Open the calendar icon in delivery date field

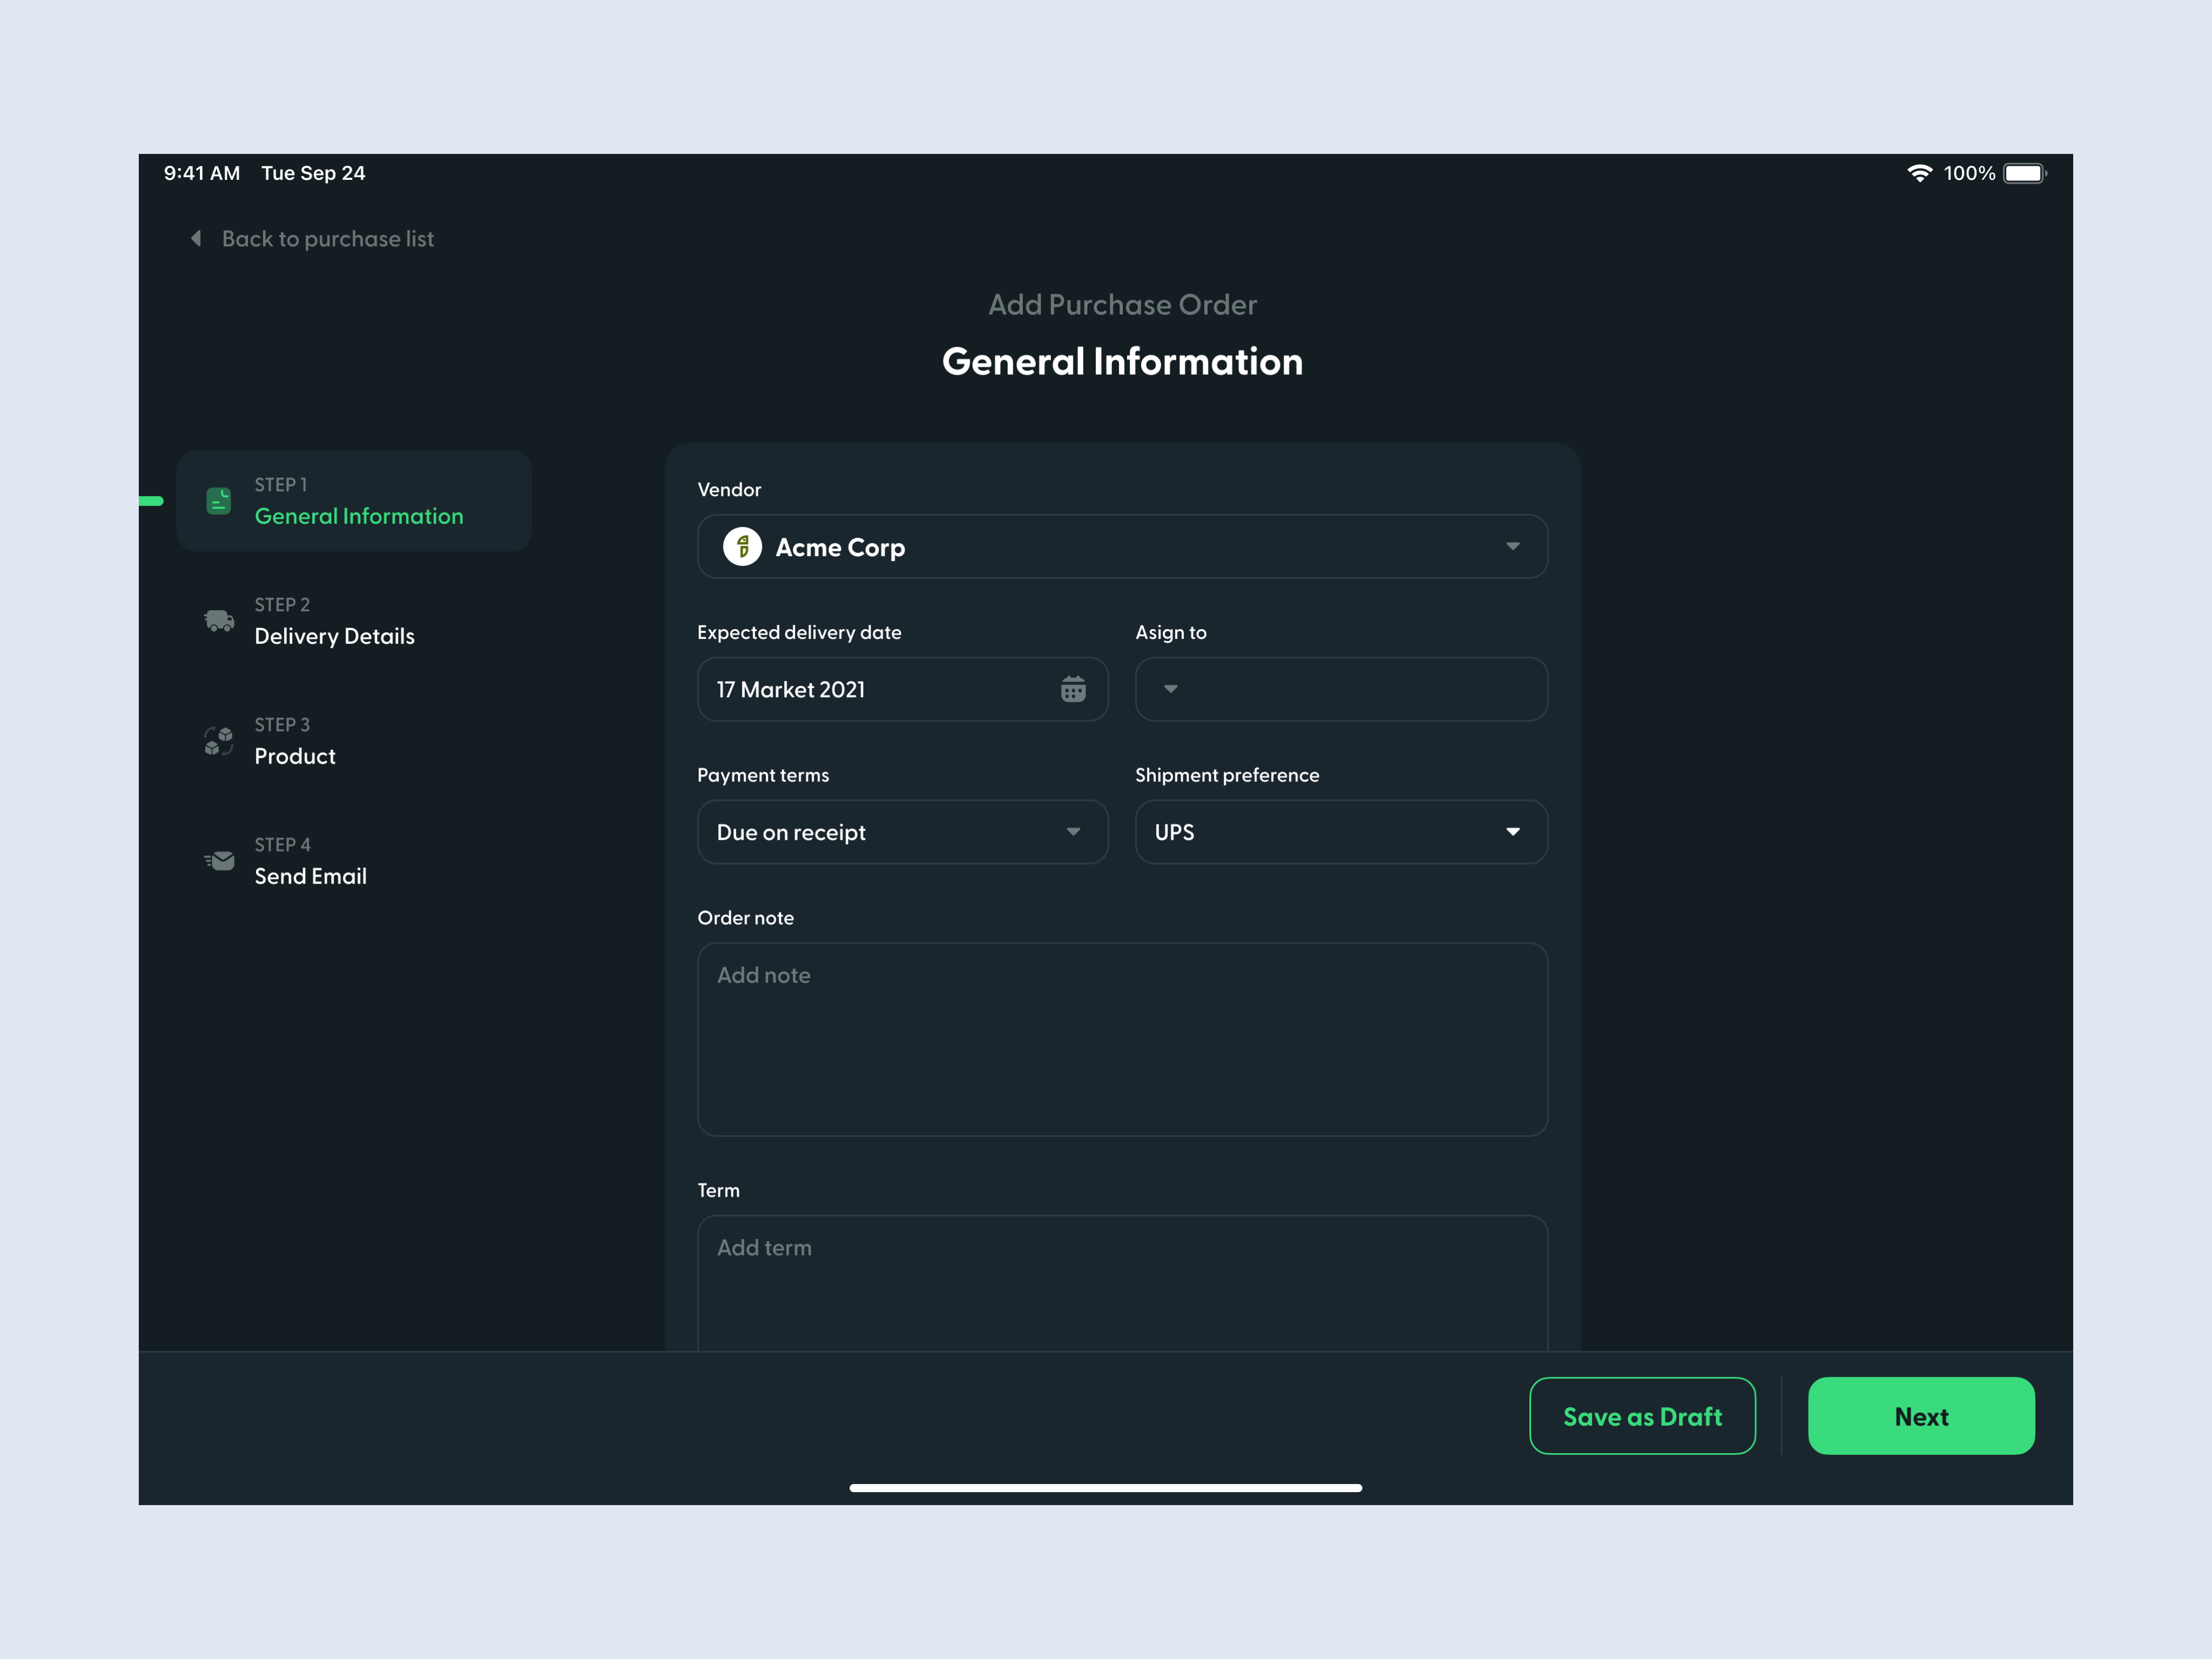tap(1073, 689)
